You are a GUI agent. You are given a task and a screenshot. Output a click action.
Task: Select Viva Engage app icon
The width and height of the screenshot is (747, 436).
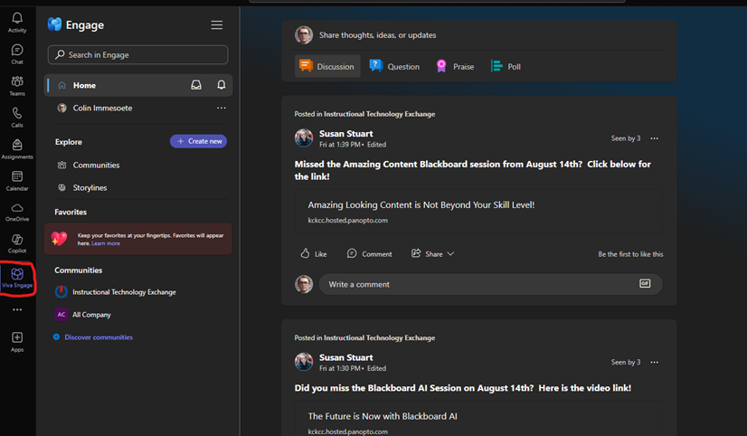[x=17, y=279]
